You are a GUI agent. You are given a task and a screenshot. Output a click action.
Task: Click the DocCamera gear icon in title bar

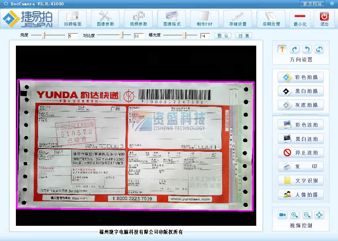click(6, 4)
